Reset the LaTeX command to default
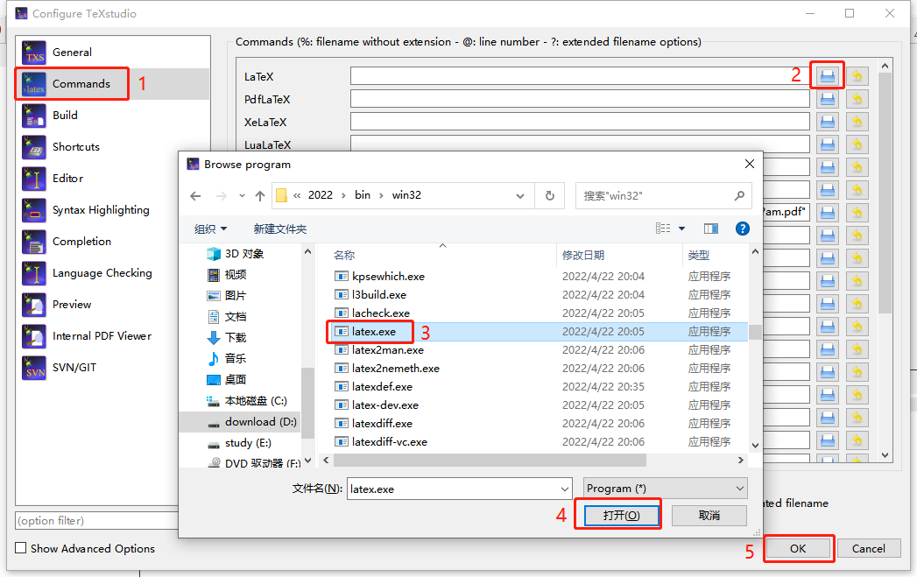 (857, 76)
